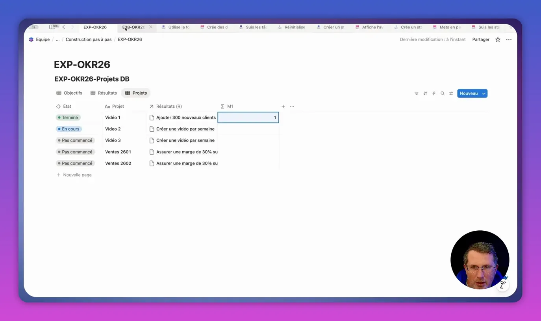
Task: Expand the Nouveau button dropdown arrow
Action: click(484, 93)
